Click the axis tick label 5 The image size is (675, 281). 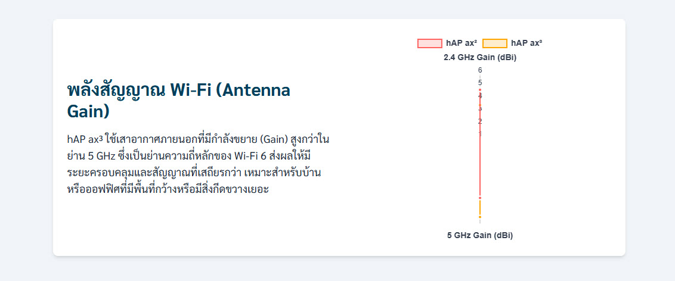click(x=480, y=83)
